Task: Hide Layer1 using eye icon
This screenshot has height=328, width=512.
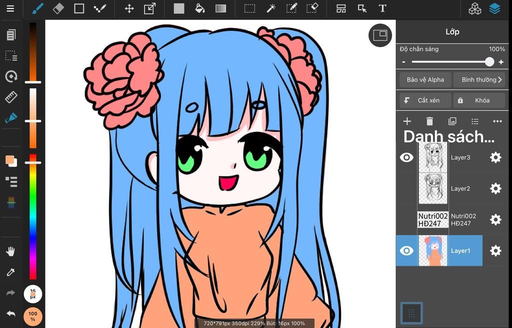Action: click(x=406, y=250)
